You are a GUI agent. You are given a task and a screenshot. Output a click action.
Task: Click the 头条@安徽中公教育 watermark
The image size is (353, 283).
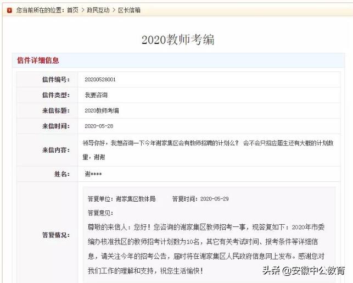304,270
